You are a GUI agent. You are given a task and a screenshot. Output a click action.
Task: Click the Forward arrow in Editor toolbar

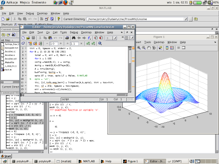[x=84, y=38]
